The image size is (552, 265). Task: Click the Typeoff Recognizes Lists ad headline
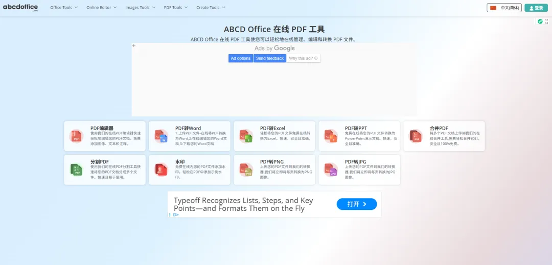pyautogui.click(x=243, y=205)
